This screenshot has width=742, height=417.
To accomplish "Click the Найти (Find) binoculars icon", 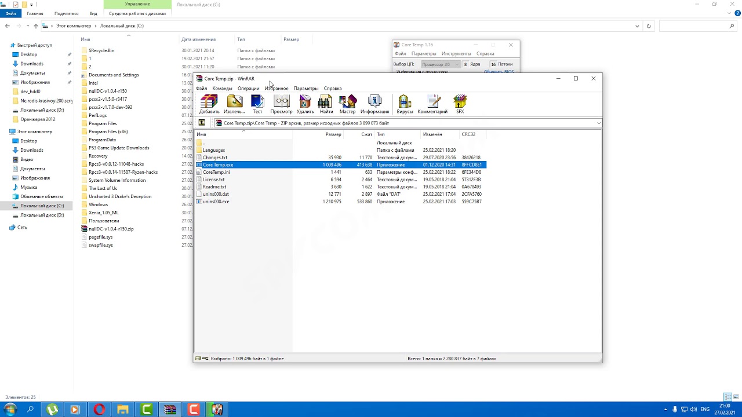I will 326,104.
